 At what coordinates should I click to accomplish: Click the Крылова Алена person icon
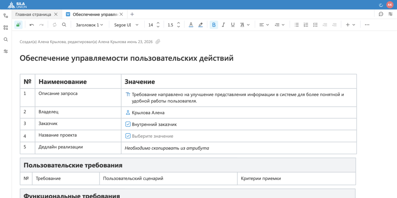coord(128,113)
